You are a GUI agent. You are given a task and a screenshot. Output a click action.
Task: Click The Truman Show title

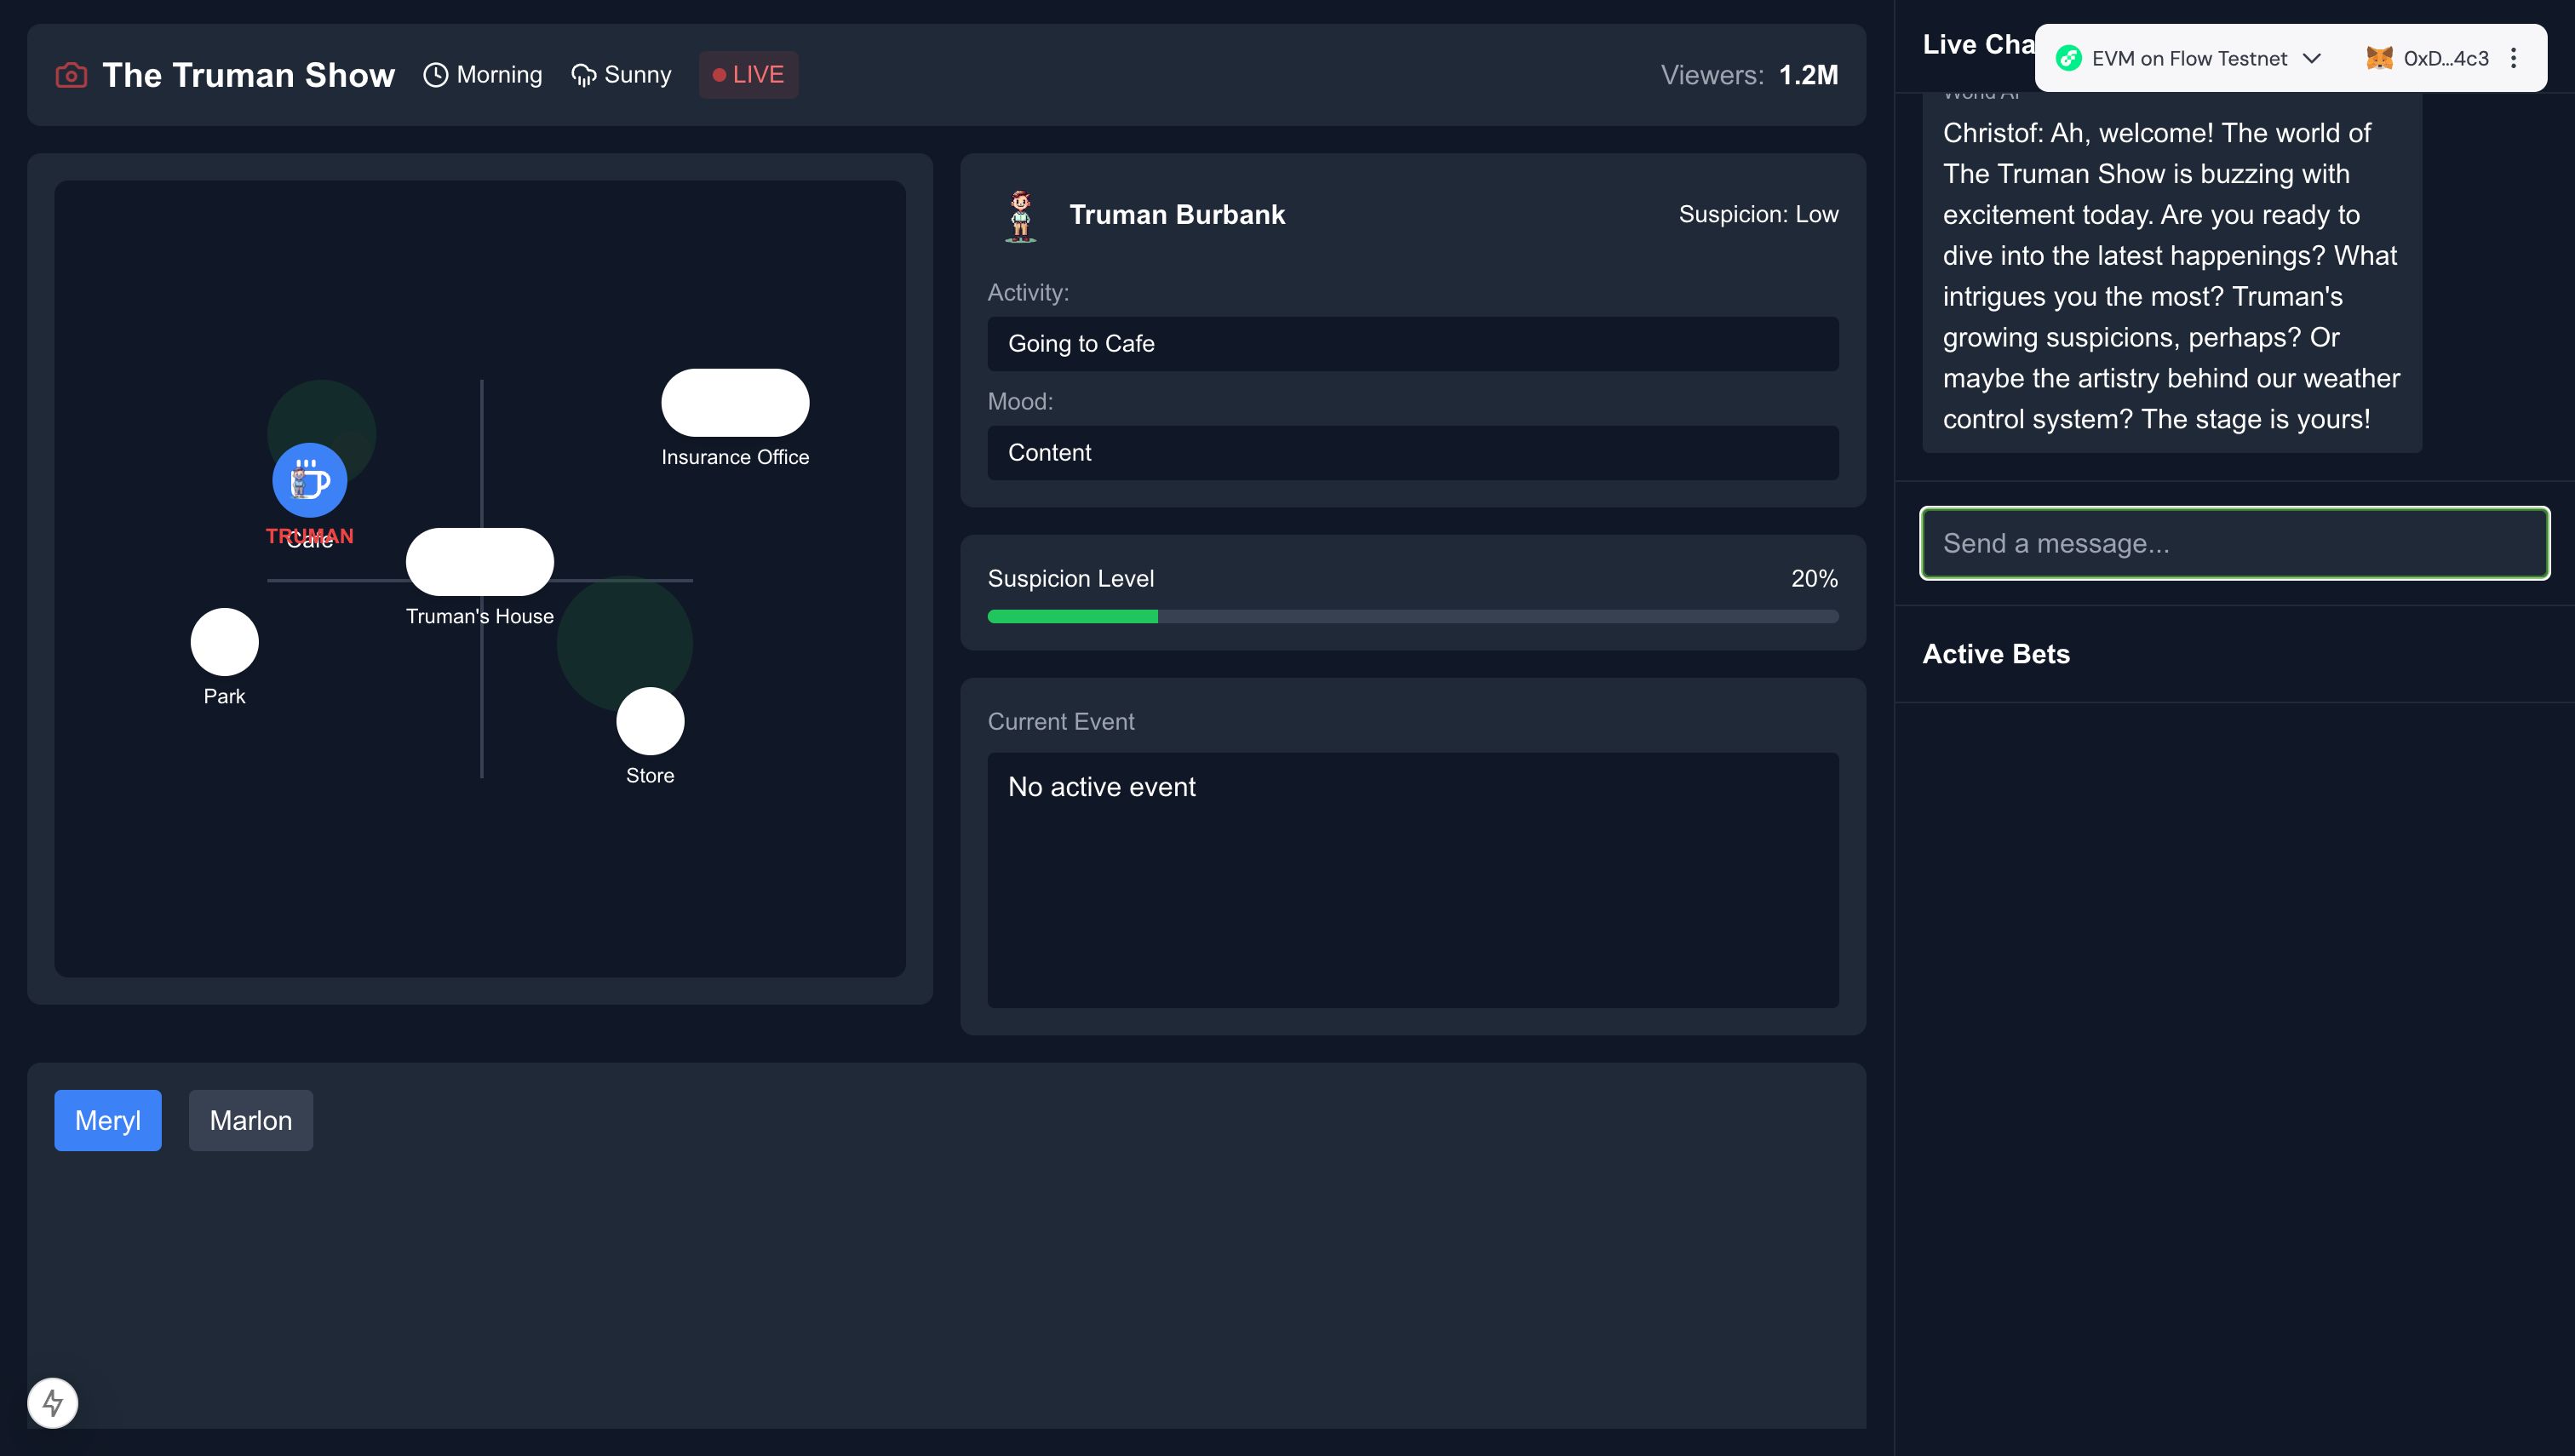[249, 75]
